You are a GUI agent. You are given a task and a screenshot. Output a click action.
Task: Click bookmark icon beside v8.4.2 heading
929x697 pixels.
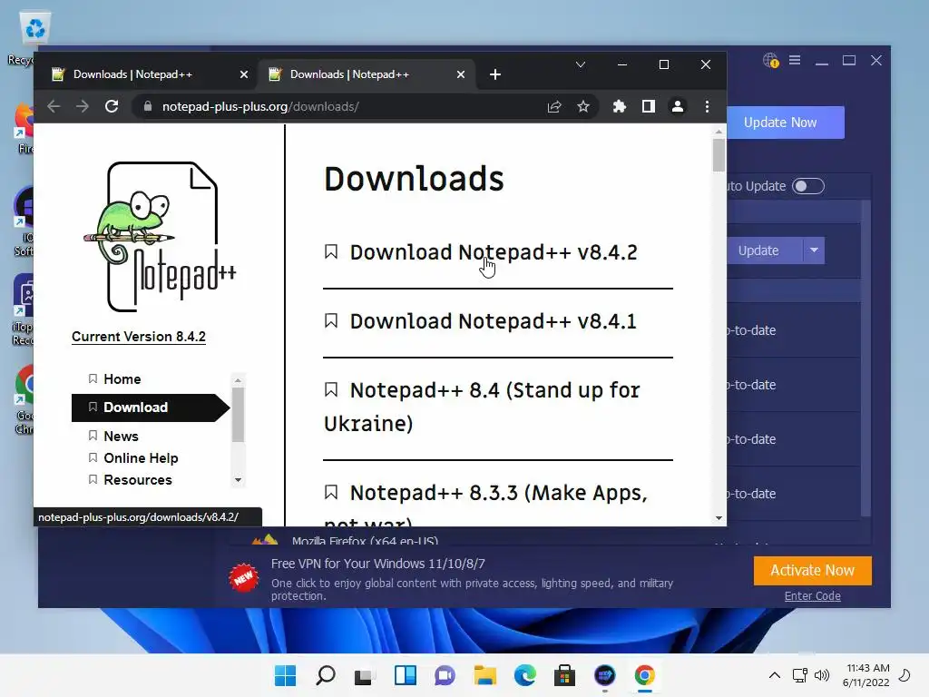click(x=331, y=252)
